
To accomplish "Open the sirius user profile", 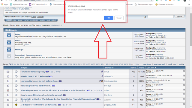I will click(106, 72).
